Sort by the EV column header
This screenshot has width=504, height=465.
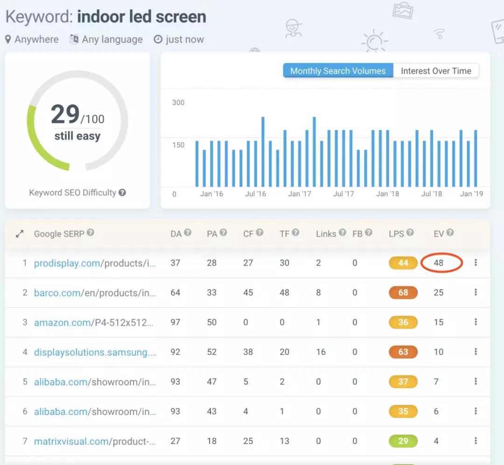[x=439, y=234]
